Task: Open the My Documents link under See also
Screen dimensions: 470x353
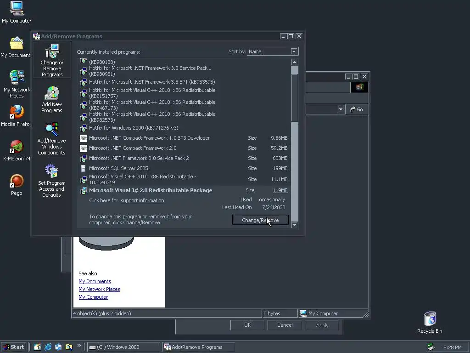Action: (95, 281)
